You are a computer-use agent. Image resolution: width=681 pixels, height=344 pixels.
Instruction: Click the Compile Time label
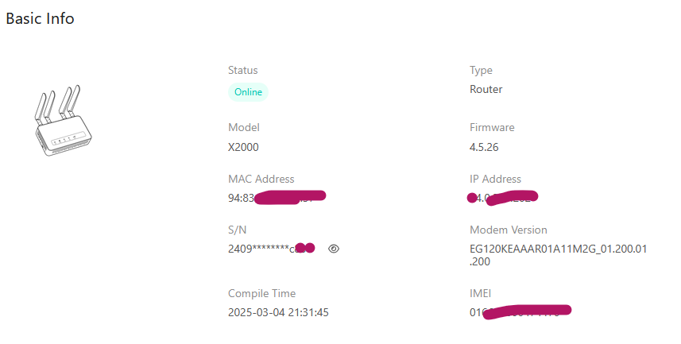click(262, 294)
